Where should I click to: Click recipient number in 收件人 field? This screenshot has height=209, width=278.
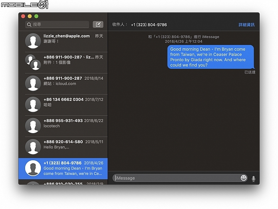point(149,25)
